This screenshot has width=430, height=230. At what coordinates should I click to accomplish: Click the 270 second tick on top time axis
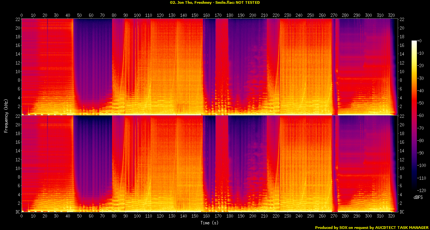(x=333, y=15)
